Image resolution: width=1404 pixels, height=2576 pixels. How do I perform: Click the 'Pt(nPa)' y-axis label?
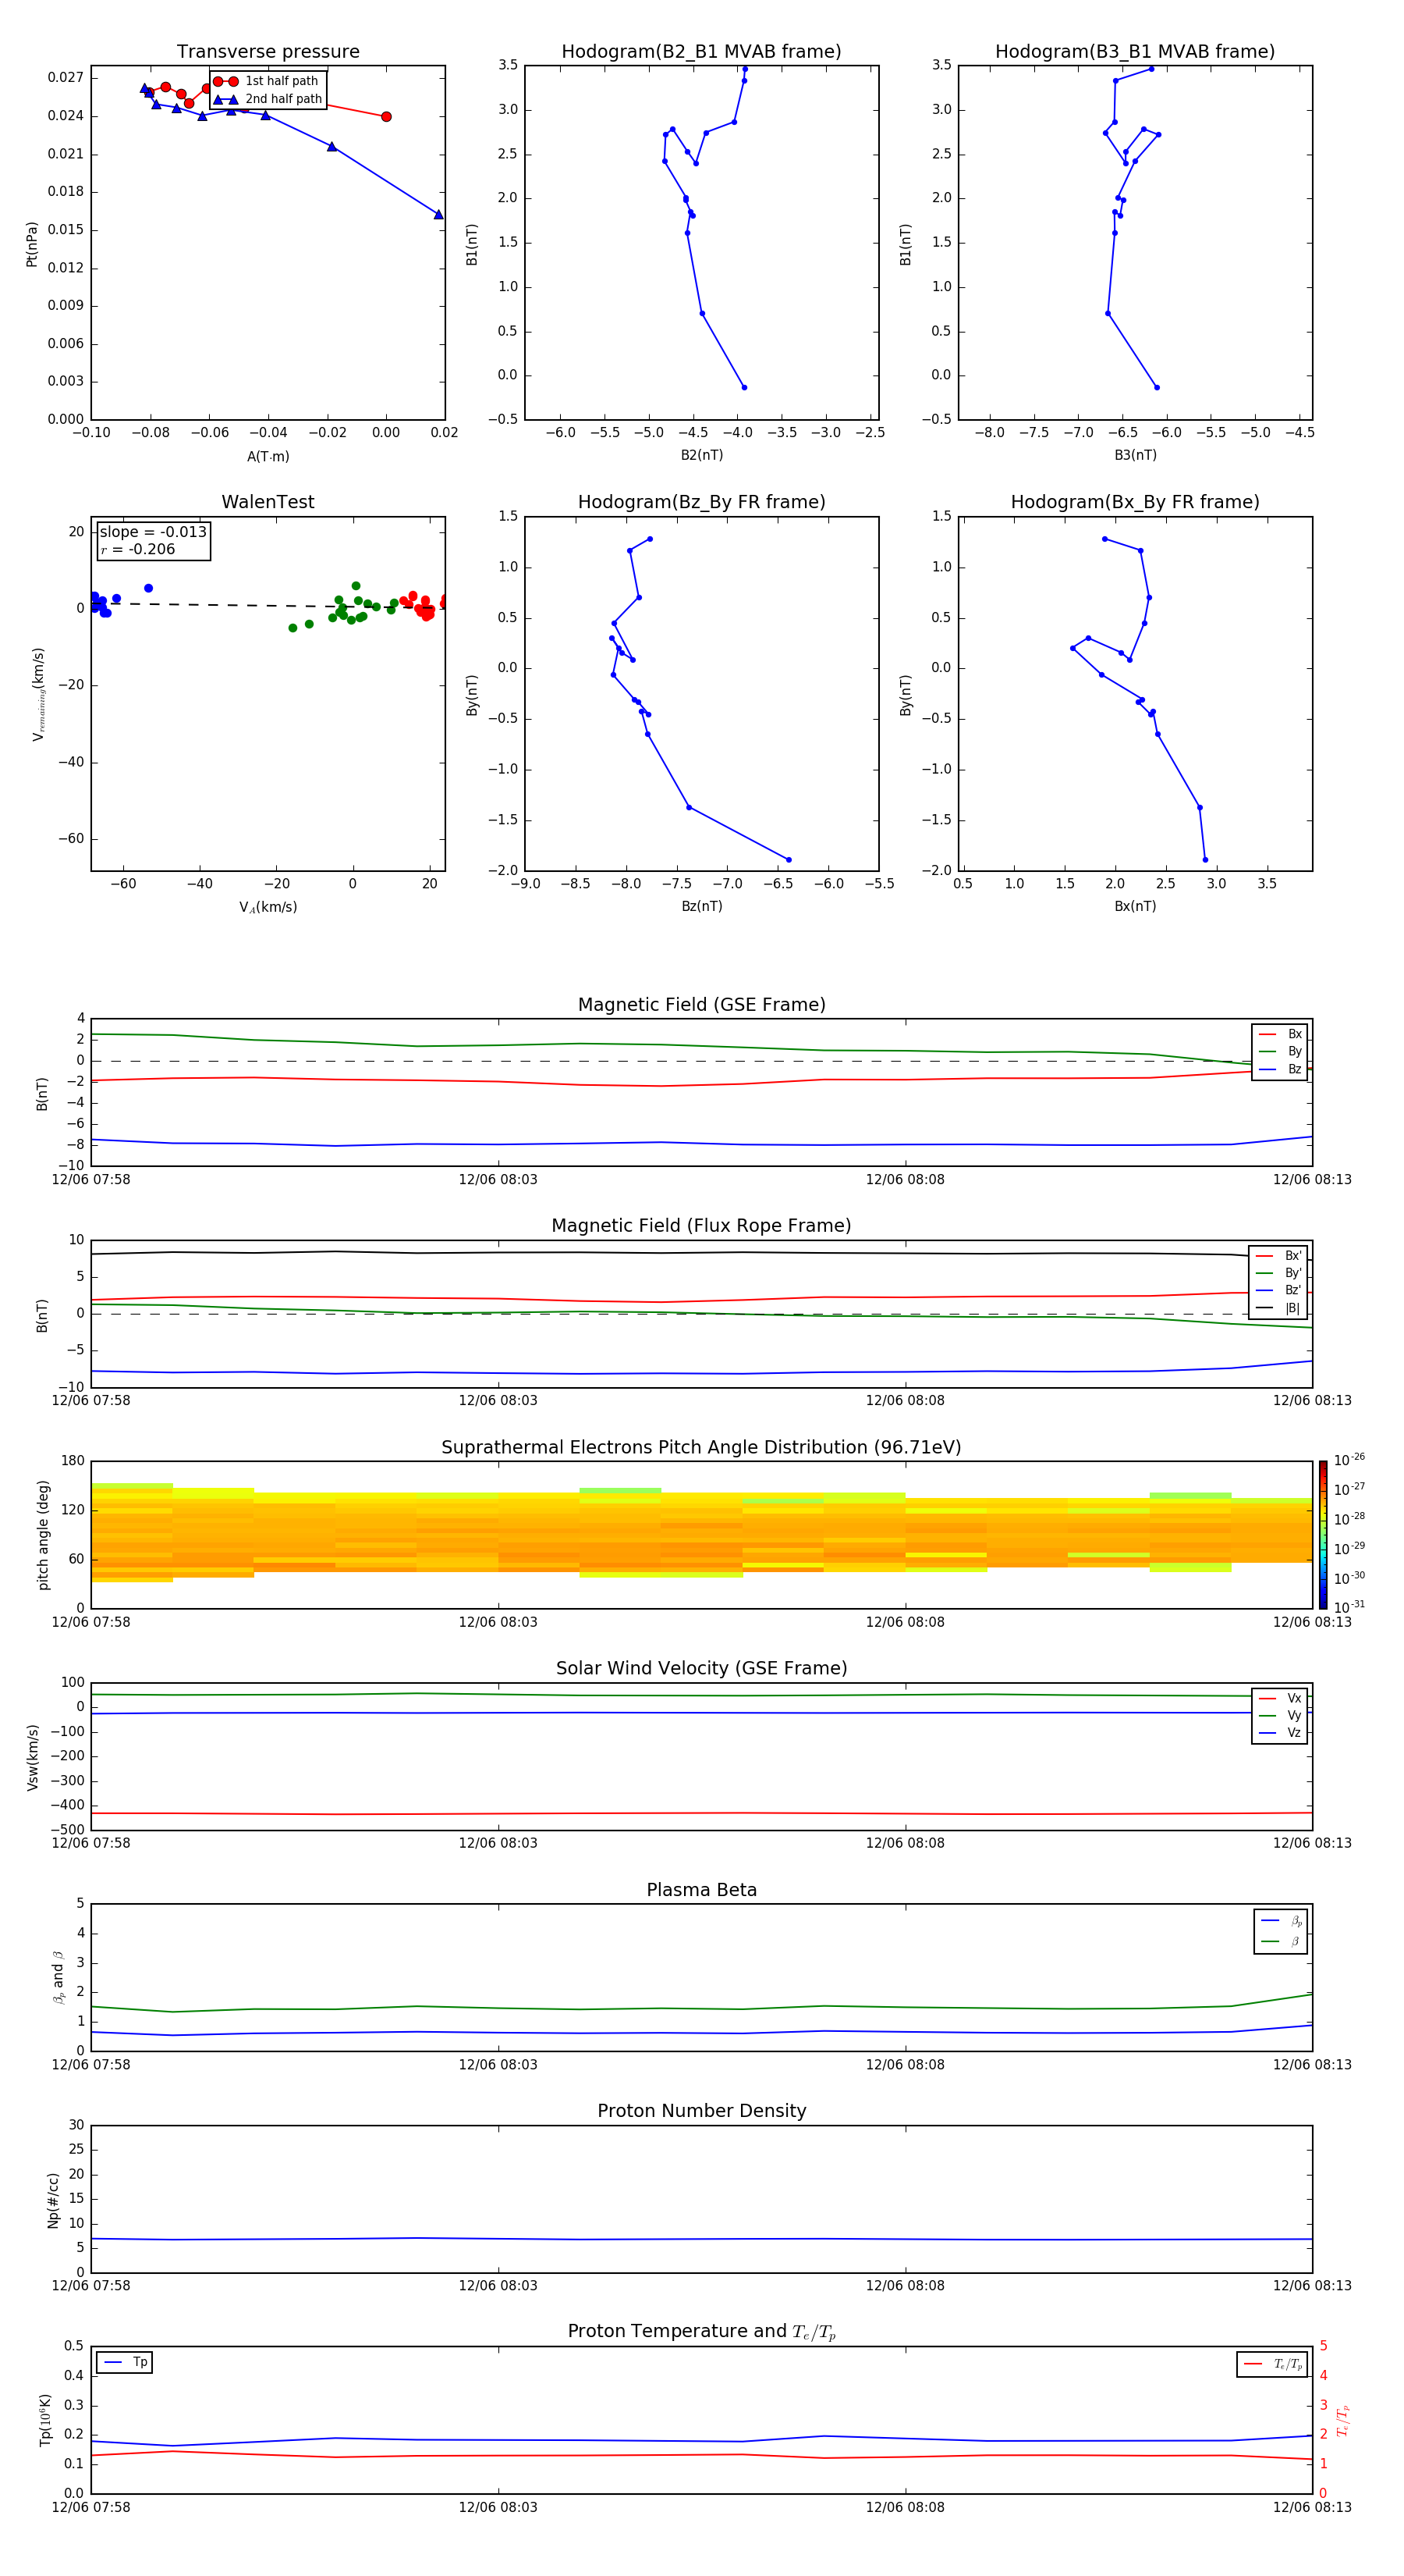click(x=32, y=244)
